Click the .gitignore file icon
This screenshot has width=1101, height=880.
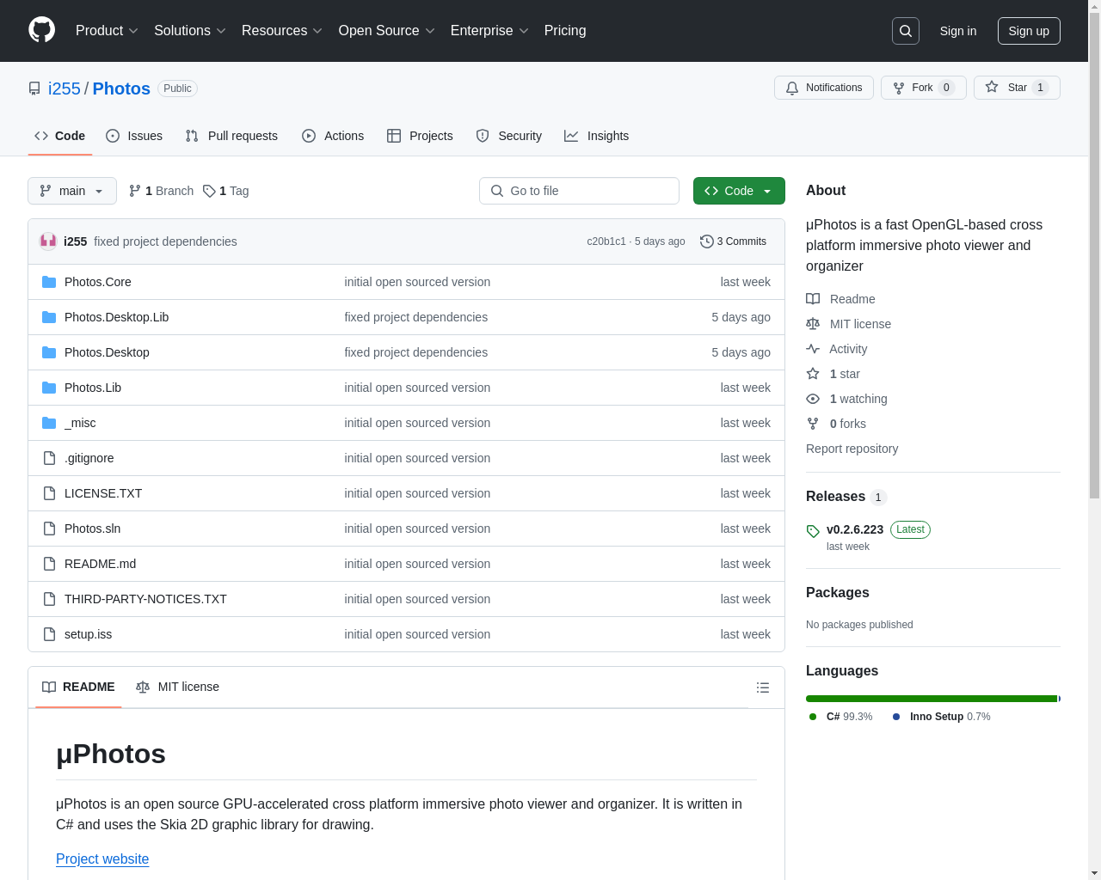(x=49, y=458)
